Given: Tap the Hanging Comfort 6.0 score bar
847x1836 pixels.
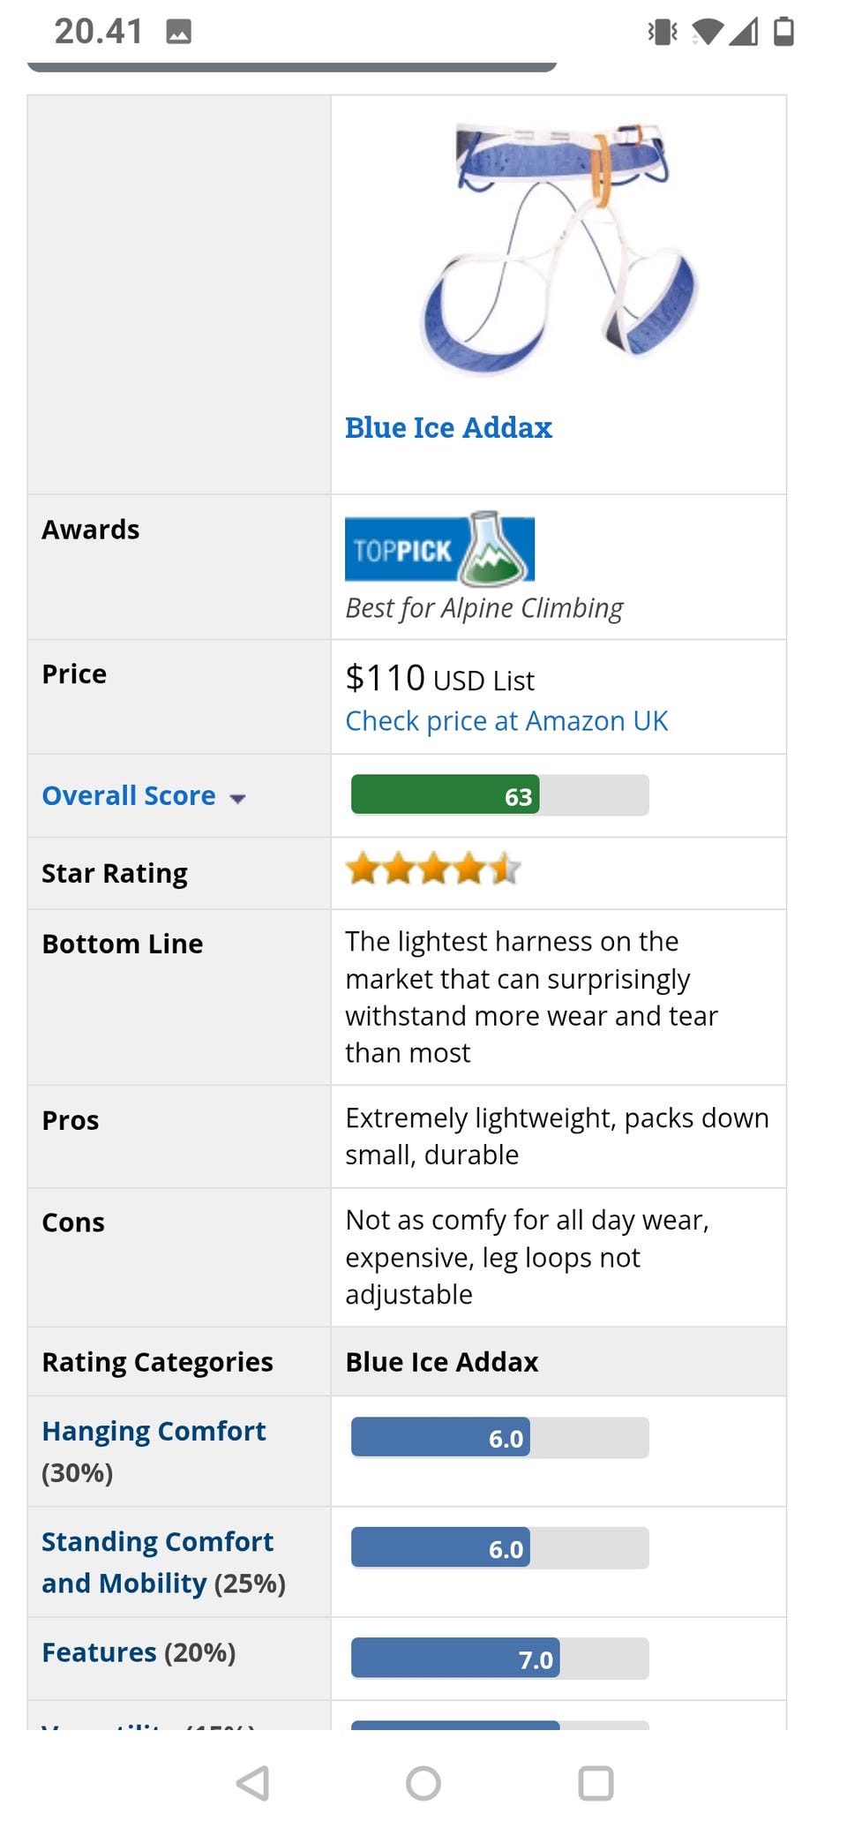Looking at the screenshot, I should (x=499, y=1438).
